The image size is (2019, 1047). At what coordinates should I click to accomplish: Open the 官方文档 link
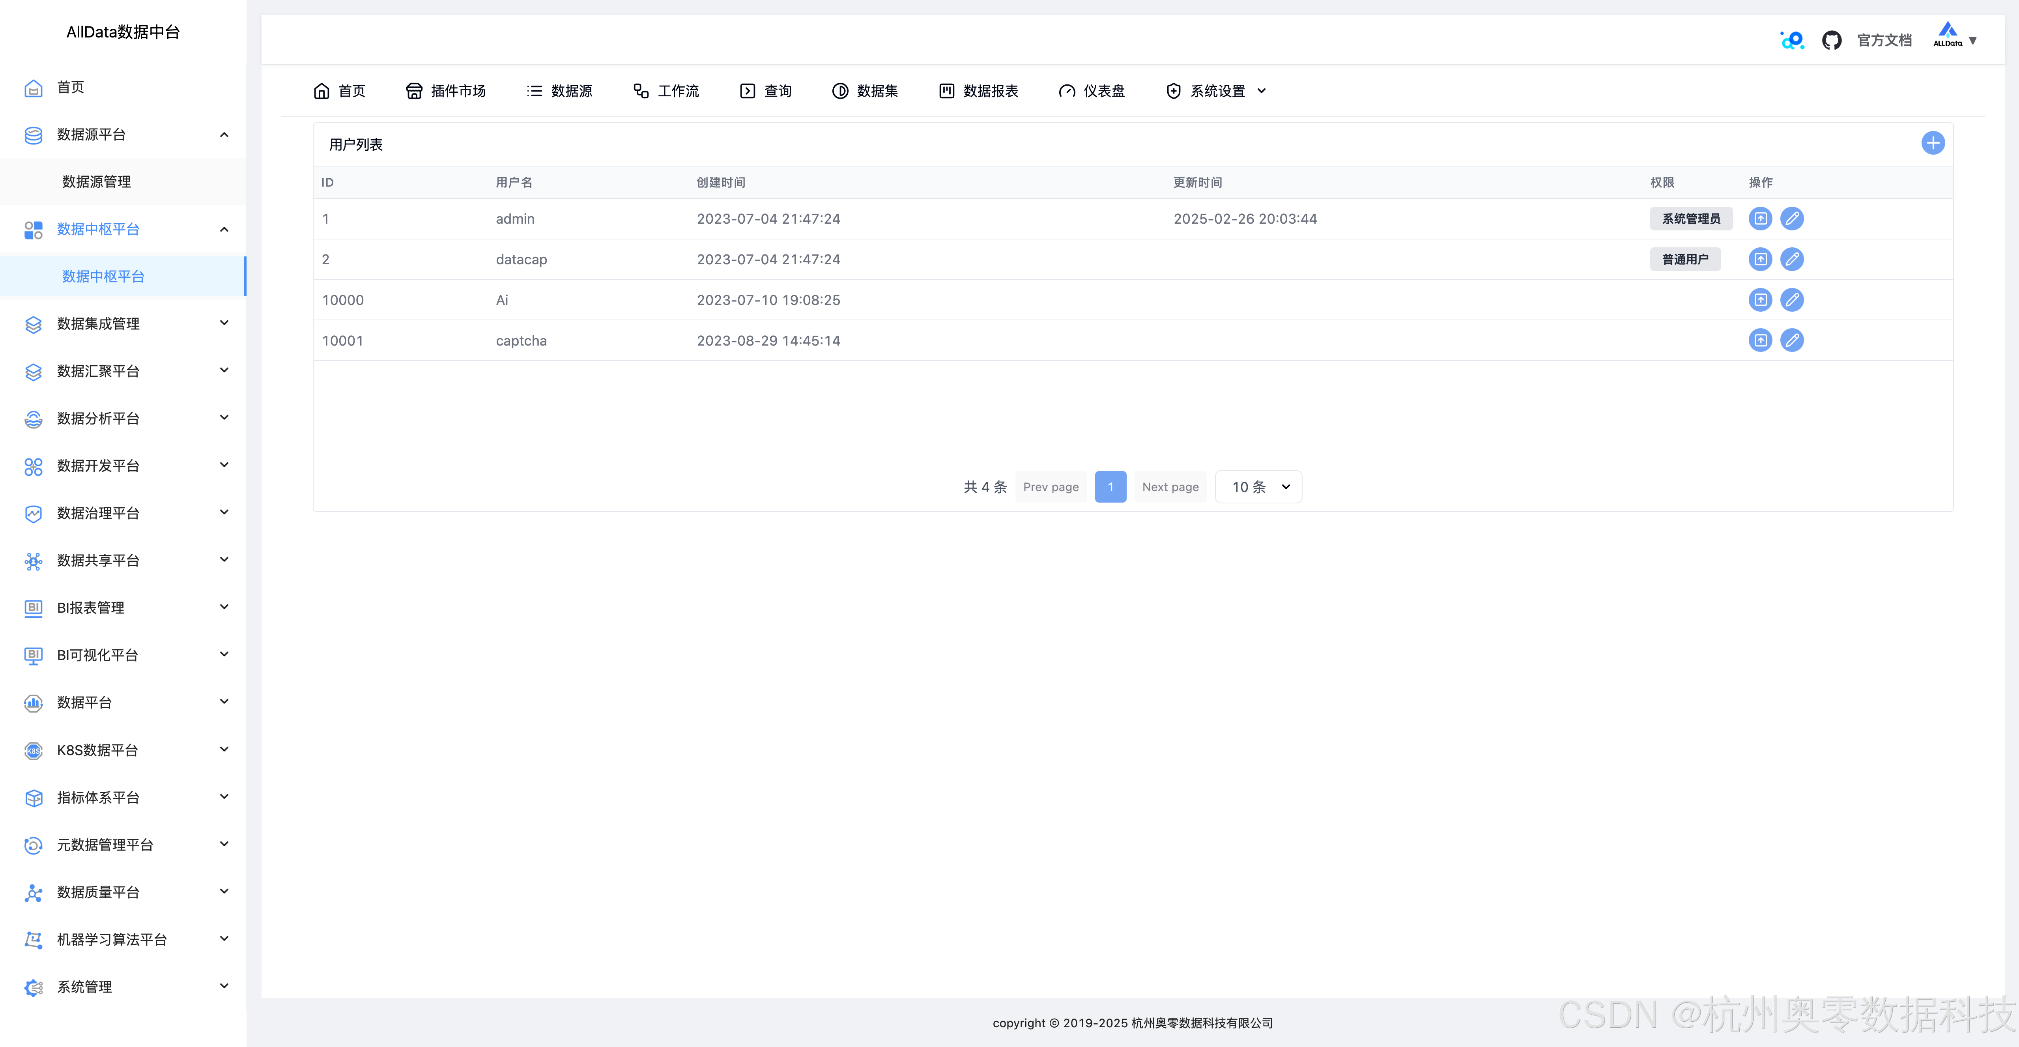(1884, 41)
